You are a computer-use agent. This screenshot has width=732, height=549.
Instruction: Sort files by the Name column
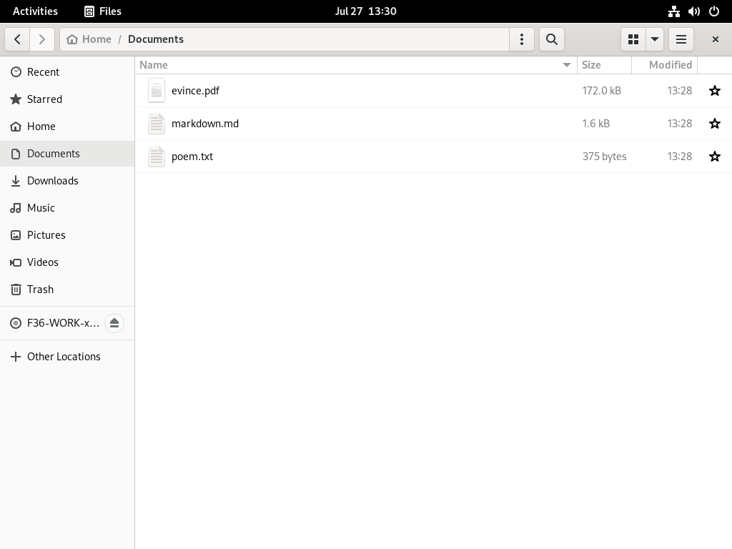pos(356,65)
